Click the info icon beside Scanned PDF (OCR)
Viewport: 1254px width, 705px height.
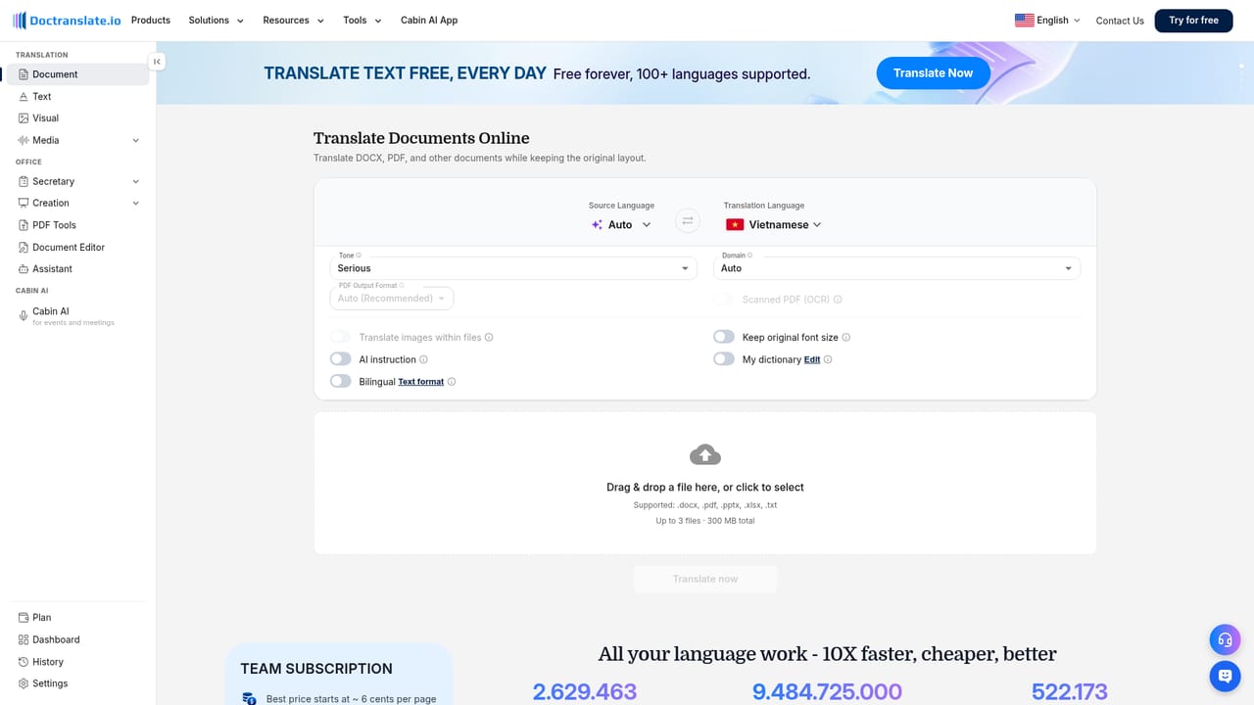tap(838, 300)
